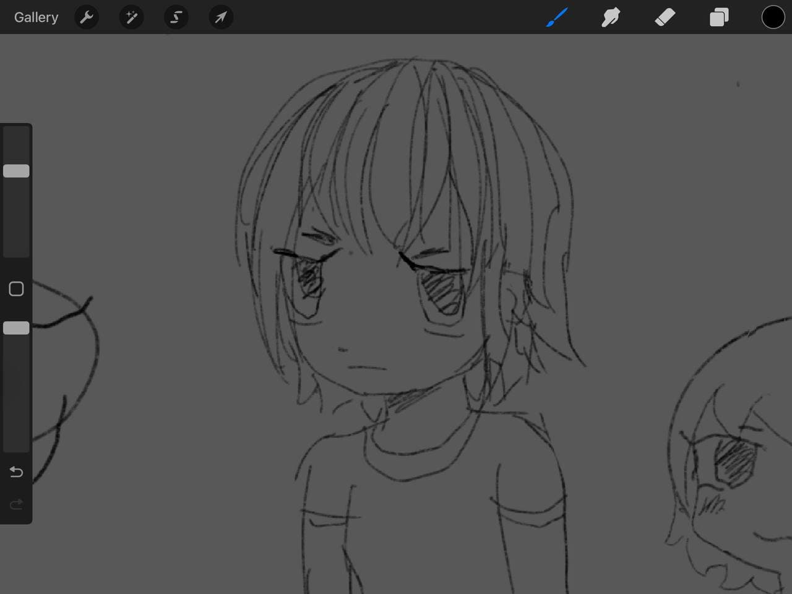Viewport: 792px width, 594px height.
Task: Open the black color swatch picker
Action: click(x=773, y=17)
